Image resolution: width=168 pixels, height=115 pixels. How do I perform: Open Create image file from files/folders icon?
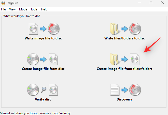pyautogui.click(x=125, y=59)
